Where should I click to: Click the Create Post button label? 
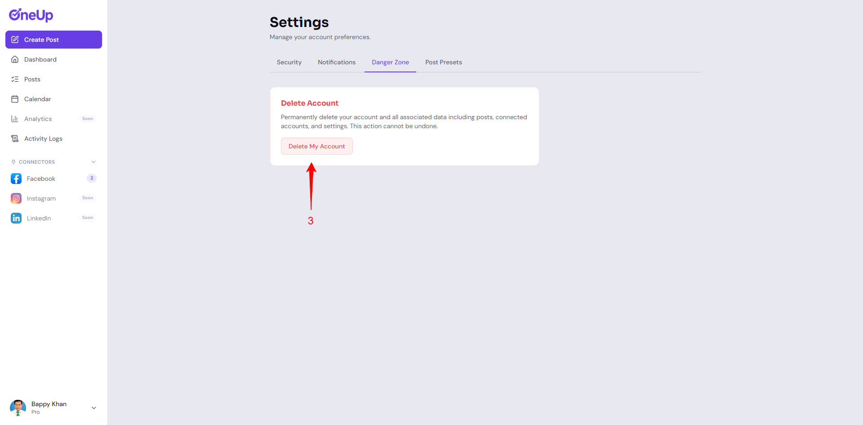point(41,40)
